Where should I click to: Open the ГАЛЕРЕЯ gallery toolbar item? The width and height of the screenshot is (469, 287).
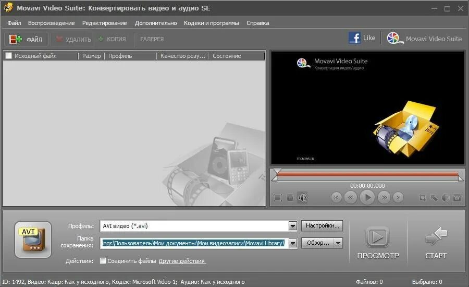(152, 39)
